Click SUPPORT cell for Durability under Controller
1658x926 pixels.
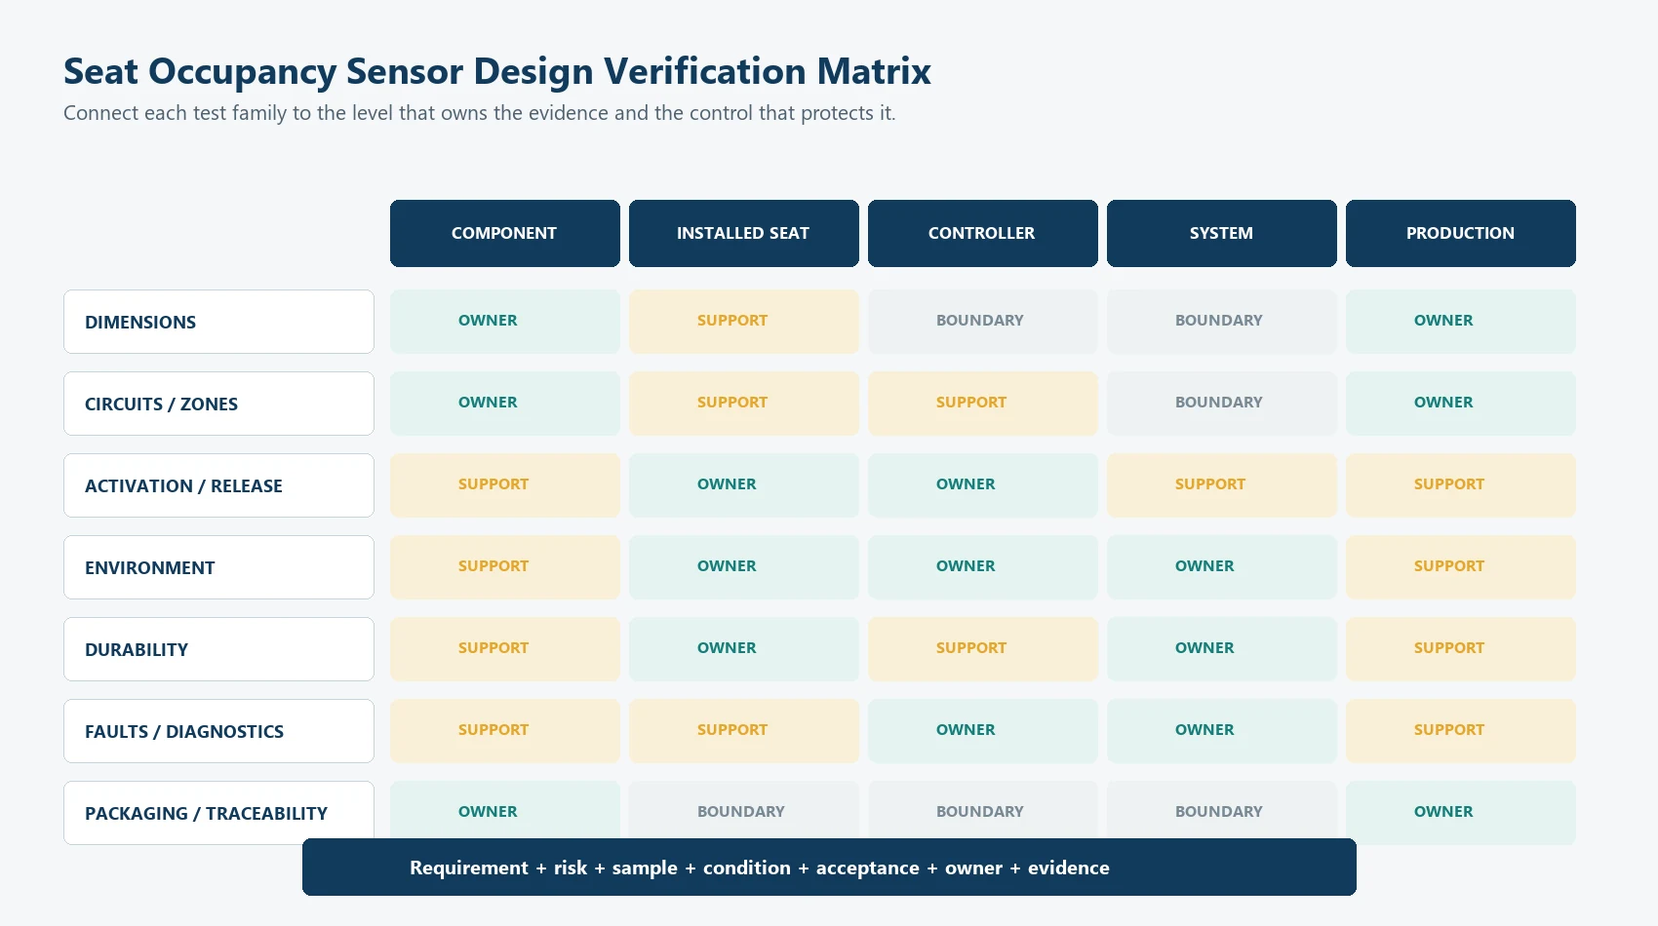(983, 649)
